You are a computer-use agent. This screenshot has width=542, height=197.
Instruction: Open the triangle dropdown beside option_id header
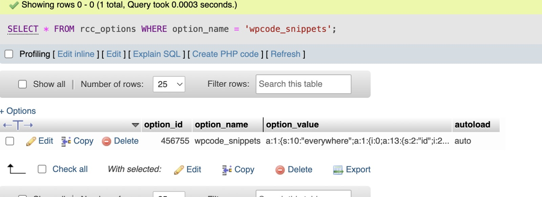[135, 125]
